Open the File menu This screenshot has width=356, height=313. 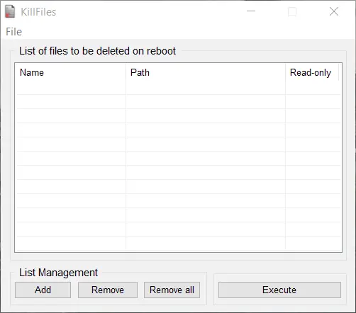click(x=13, y=32)
